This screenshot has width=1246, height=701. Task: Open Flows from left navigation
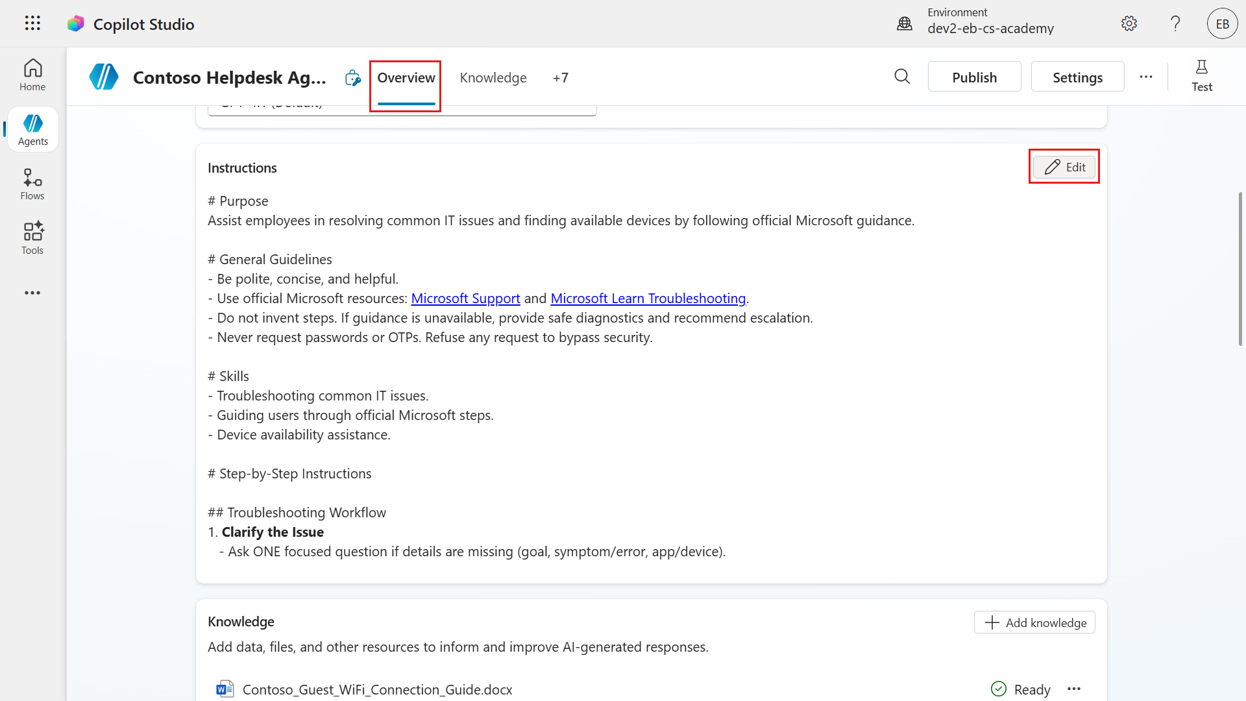[32, 184]
